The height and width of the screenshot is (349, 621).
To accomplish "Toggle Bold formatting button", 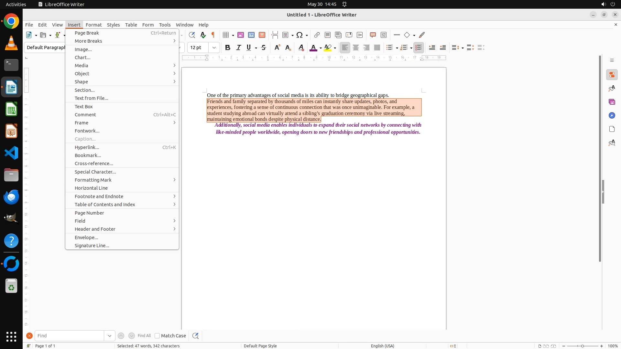I will point(228,48).
